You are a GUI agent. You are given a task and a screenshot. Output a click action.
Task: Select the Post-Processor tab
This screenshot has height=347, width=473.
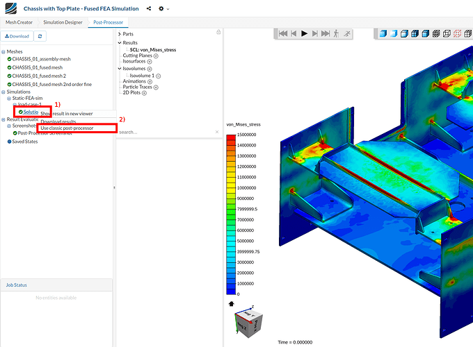tap(108, 22)
